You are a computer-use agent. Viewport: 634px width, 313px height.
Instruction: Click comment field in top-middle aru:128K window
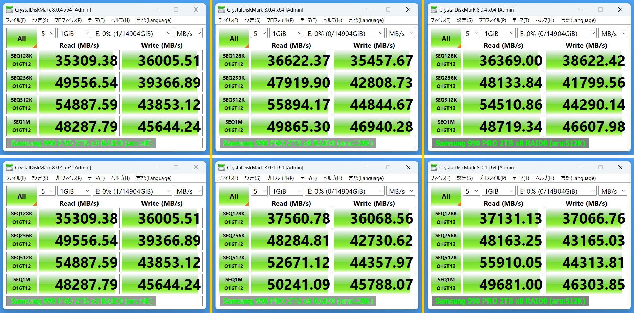coord(317,143)
